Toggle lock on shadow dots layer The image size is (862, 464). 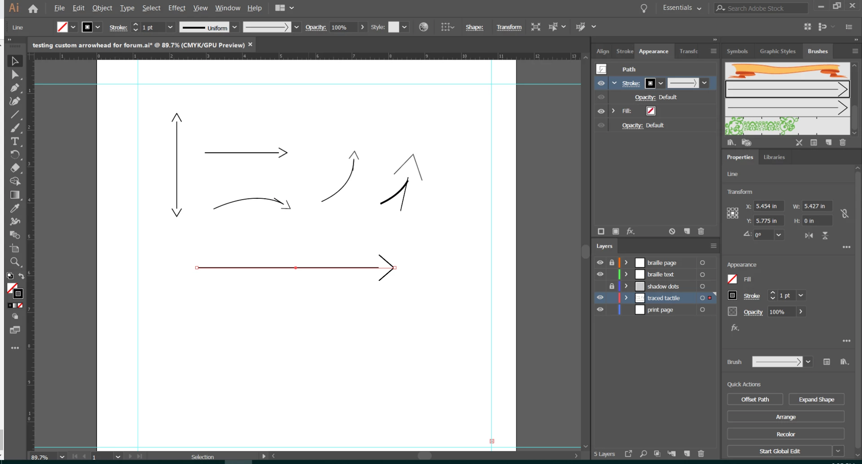coord(612,286)
